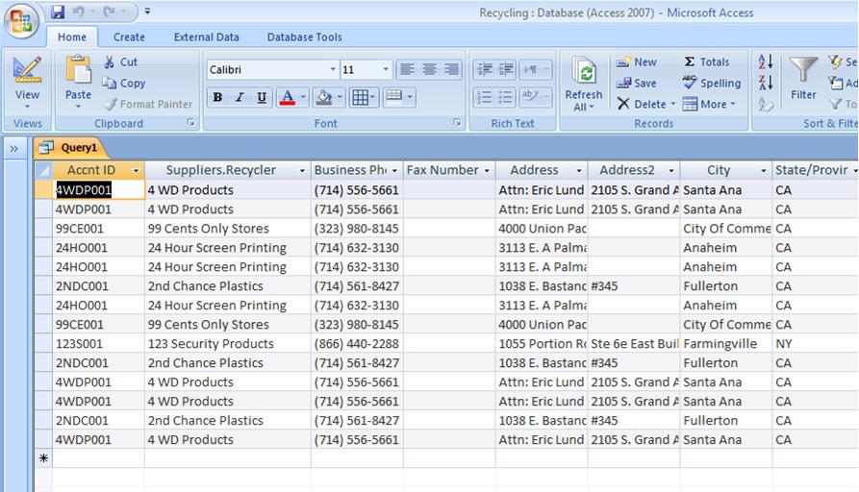Expand the City column filter arrow
Image resolution: width=859 pixels, height=492 pixels.
coord(764,171)
